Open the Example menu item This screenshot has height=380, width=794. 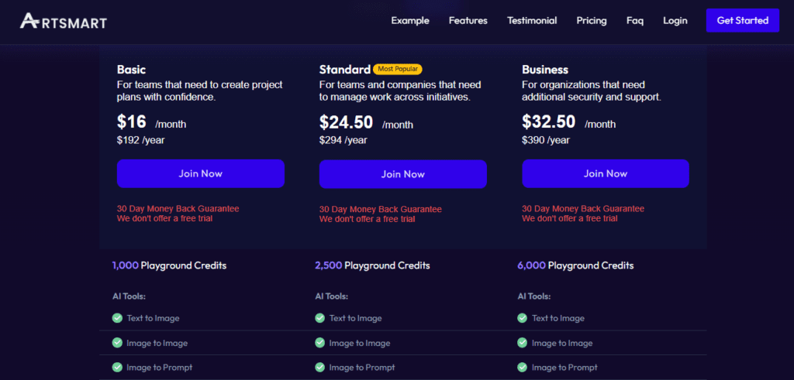(410, 21)
